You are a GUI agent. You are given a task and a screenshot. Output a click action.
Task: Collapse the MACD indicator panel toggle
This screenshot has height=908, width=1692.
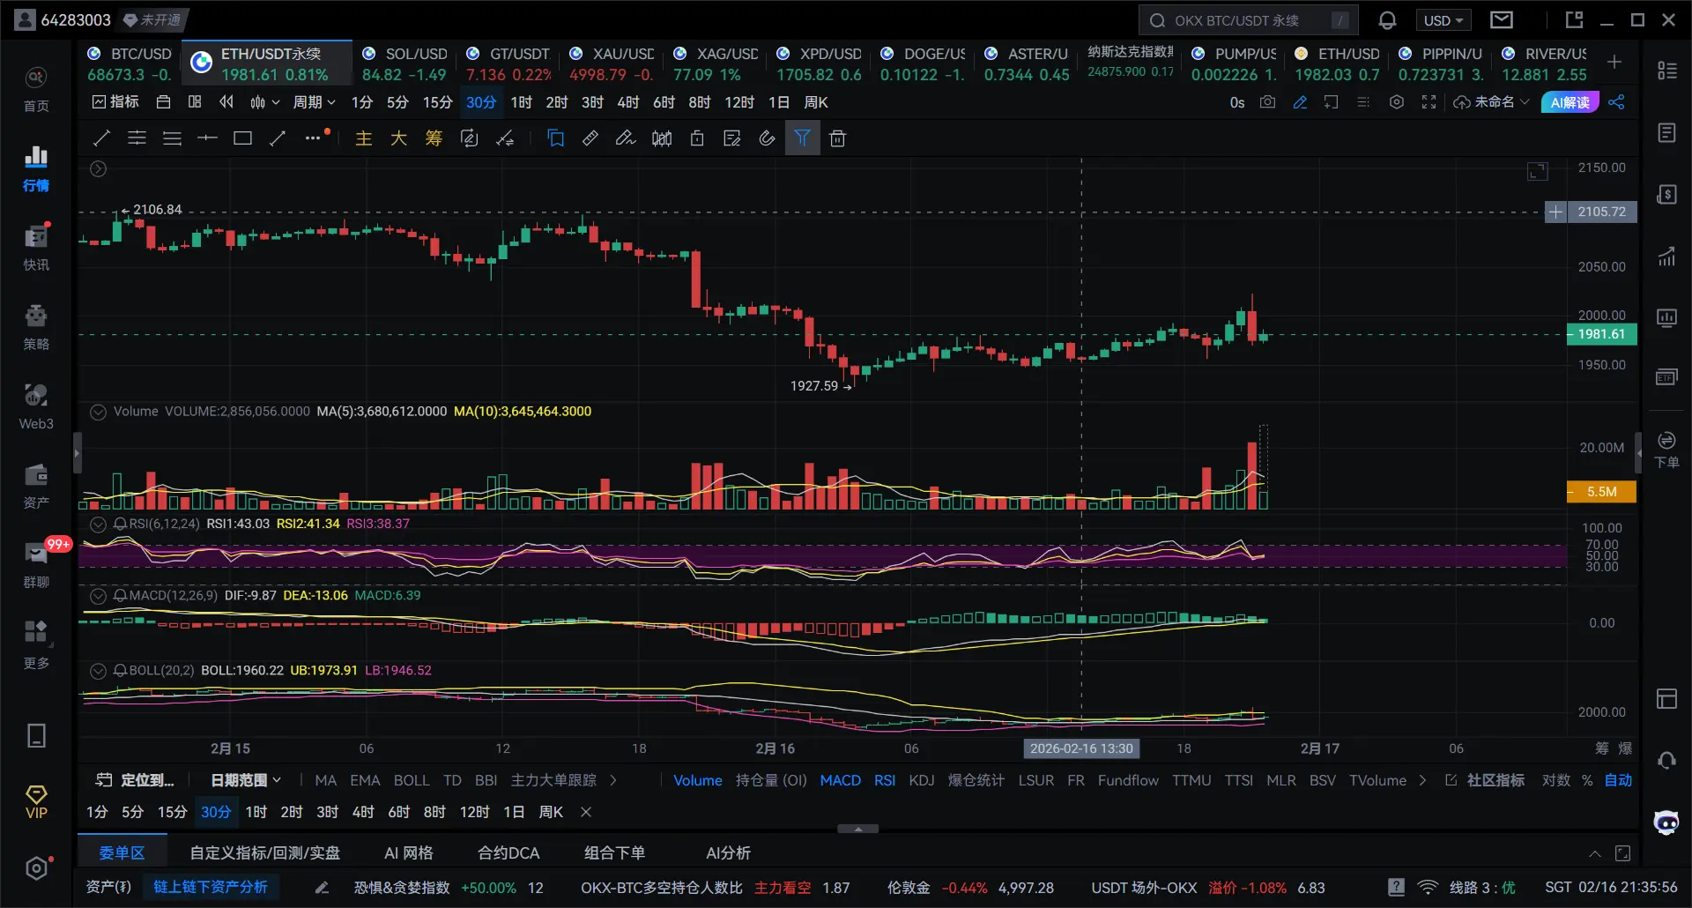click(x=99, y=596)
